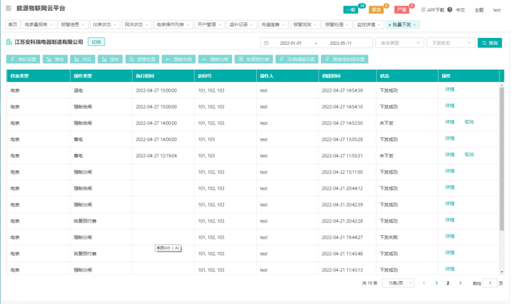
Task: Close the 开户管理 tab
Action: (x=220, y=25)
